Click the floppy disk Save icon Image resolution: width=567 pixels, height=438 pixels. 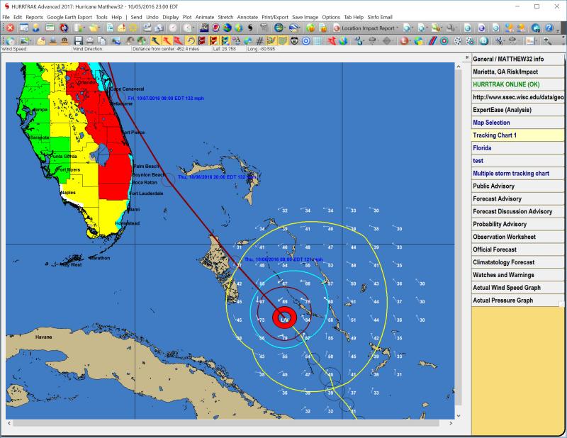point(79,41)
